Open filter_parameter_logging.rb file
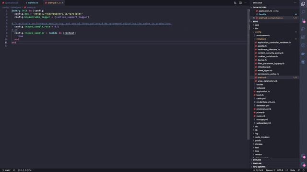Image resolution: width=307 pixels, height=172 pixels. coord(271,64)
